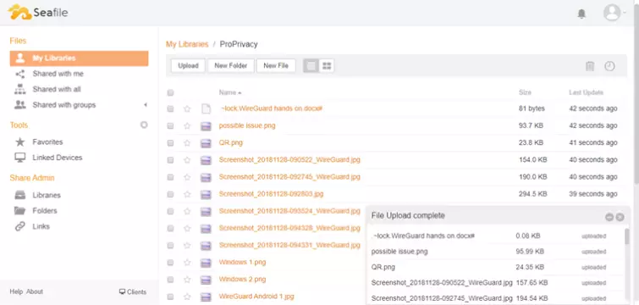Star the possible issue.png file
Screen dimensions: 639x305
(187, 126)
